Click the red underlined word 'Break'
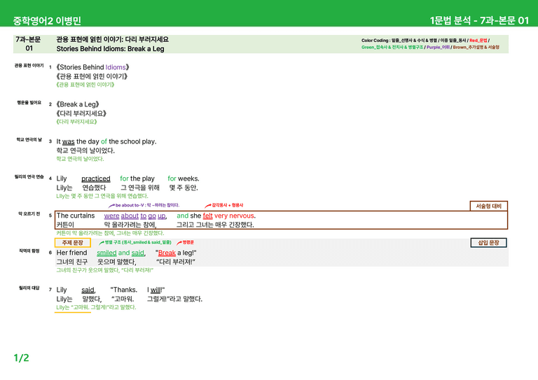538x380 pixels. click(167, 253)
